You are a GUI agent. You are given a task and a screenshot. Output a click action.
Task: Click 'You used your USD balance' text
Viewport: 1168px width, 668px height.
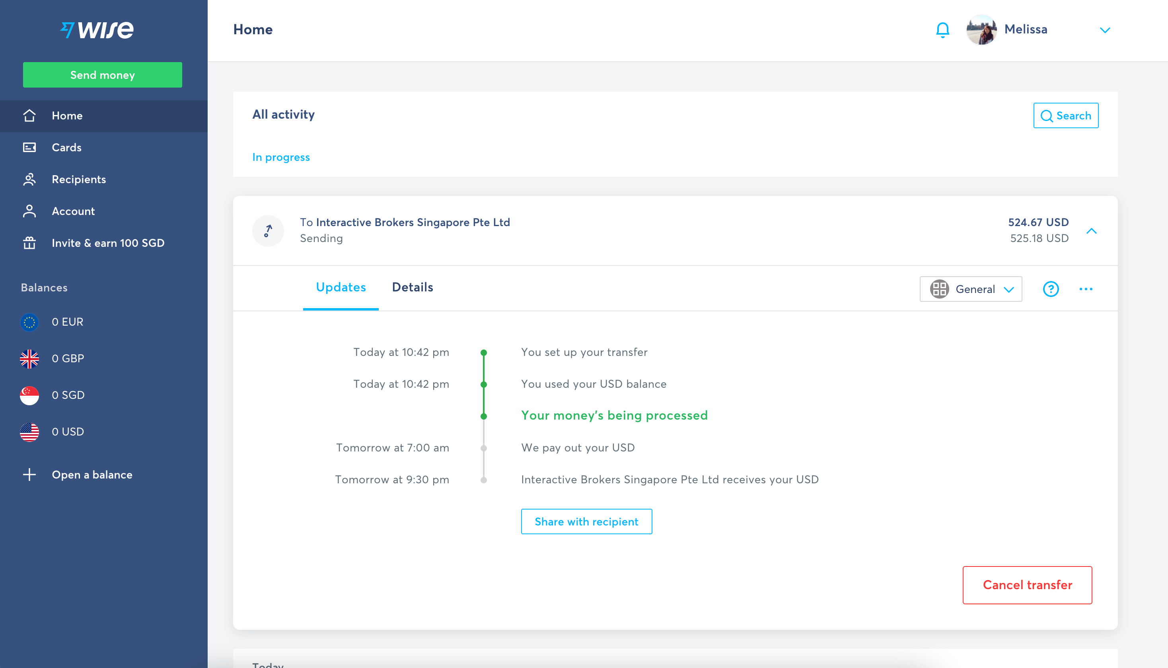(594, 384)
